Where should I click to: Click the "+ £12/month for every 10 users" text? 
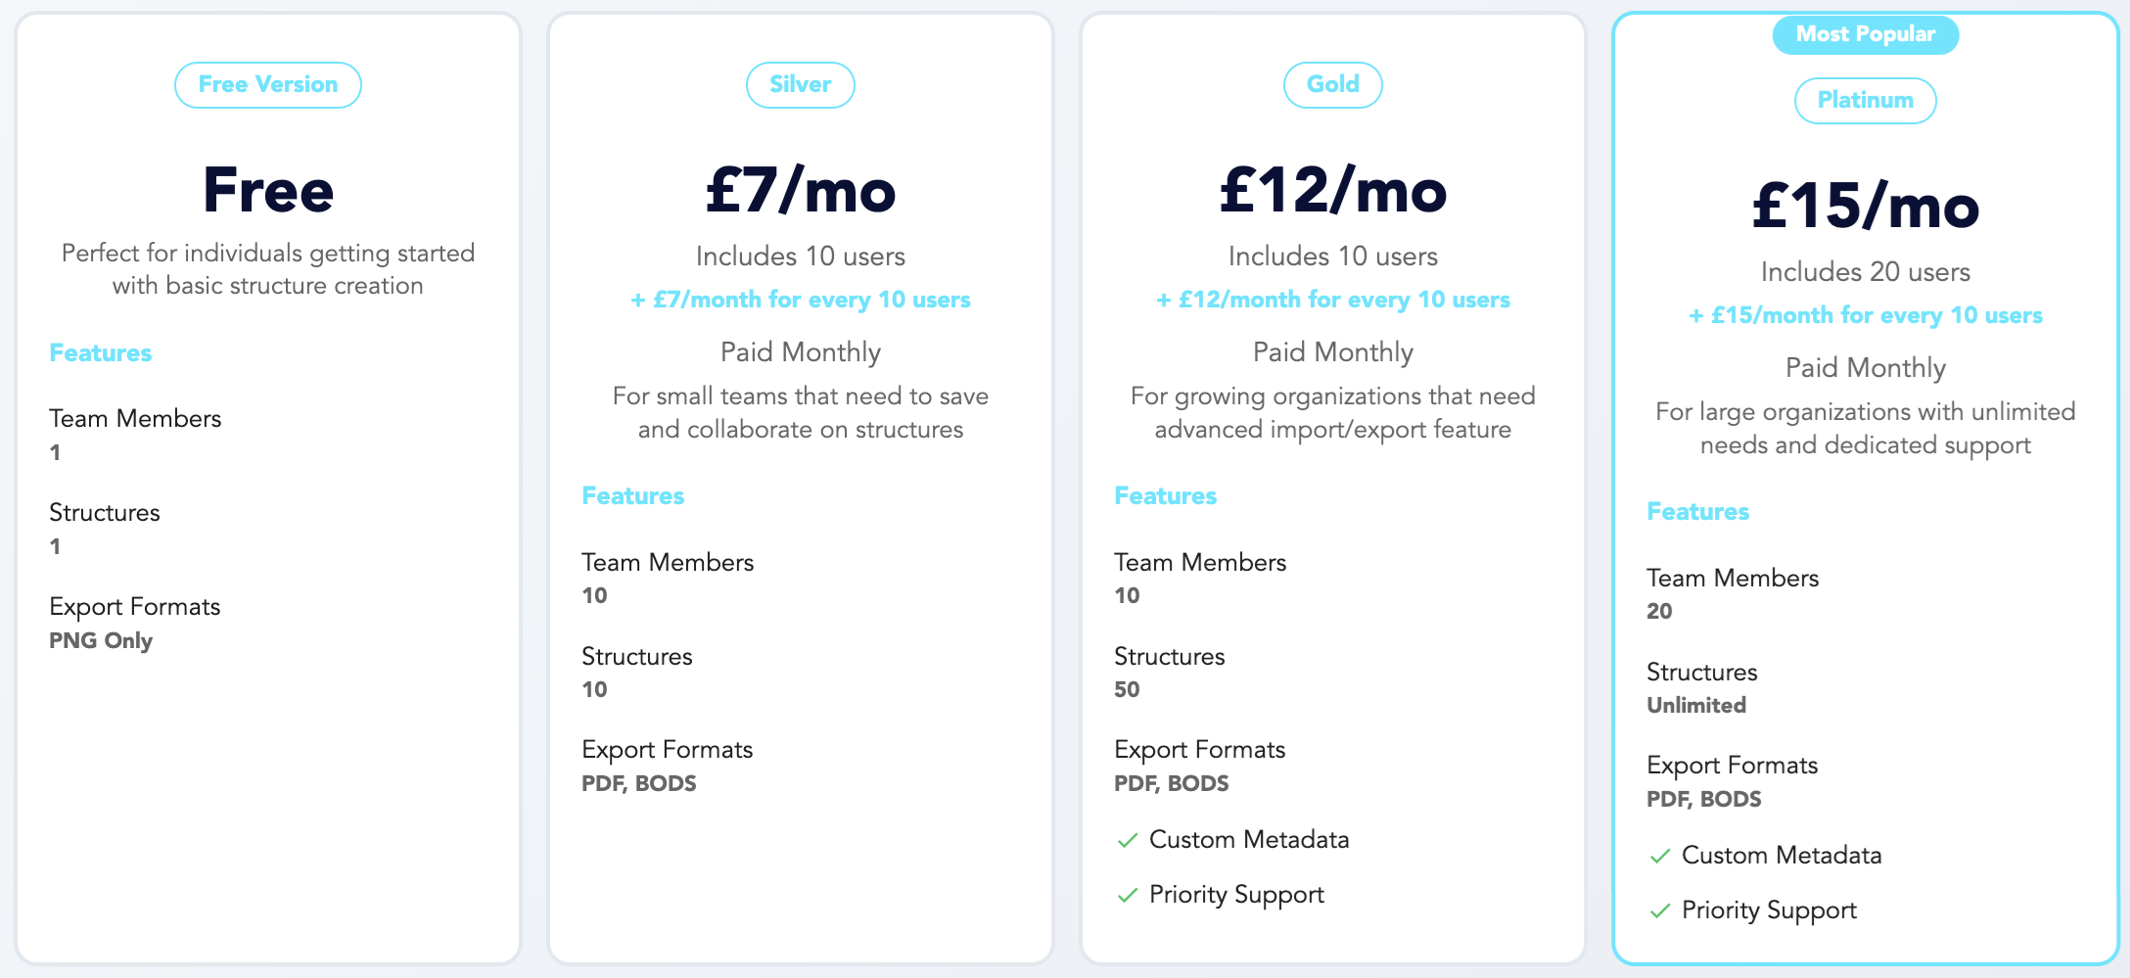pyautogui.click(x=1333, y=300)
